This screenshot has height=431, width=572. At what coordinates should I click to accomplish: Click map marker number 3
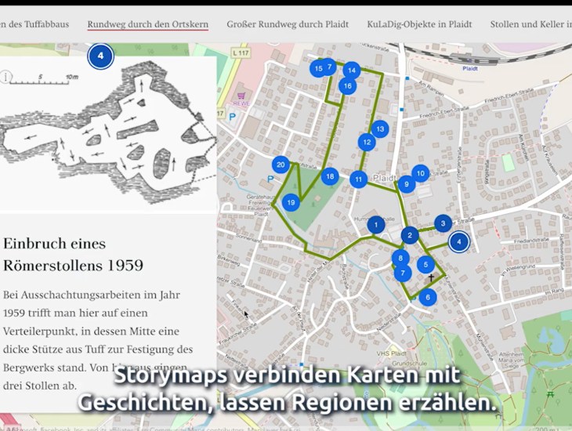point(443,223)
